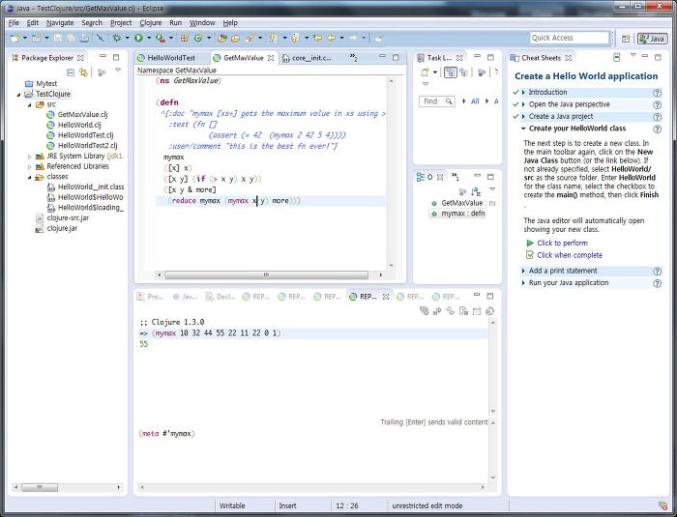Click help icon beside Run your Java application

(657, 283)
